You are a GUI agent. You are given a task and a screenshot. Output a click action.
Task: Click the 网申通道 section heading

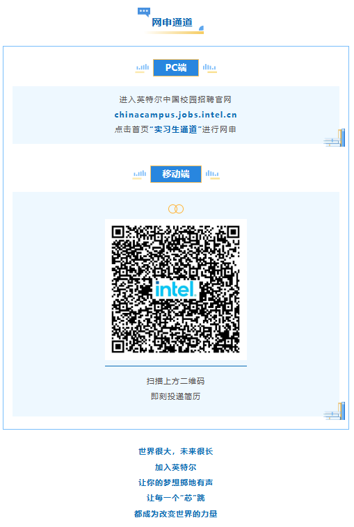pos(172,22)
